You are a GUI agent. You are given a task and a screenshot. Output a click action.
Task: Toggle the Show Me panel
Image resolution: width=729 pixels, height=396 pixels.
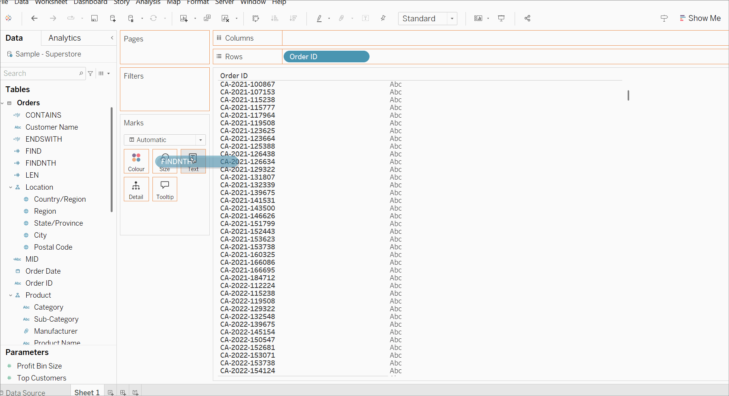coord(700,19)
